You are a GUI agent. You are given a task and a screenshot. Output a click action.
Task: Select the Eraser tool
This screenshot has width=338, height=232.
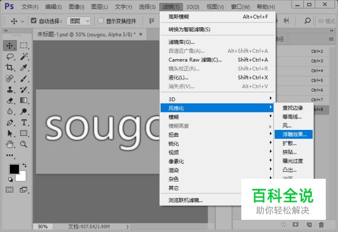point(10,101)
